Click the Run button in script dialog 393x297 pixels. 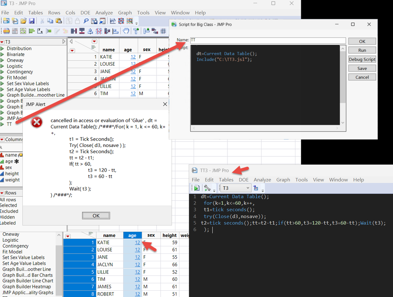pos(362,50)
